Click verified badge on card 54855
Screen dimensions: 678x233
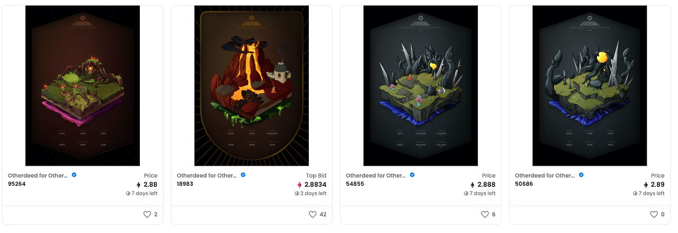coord(412,175)
